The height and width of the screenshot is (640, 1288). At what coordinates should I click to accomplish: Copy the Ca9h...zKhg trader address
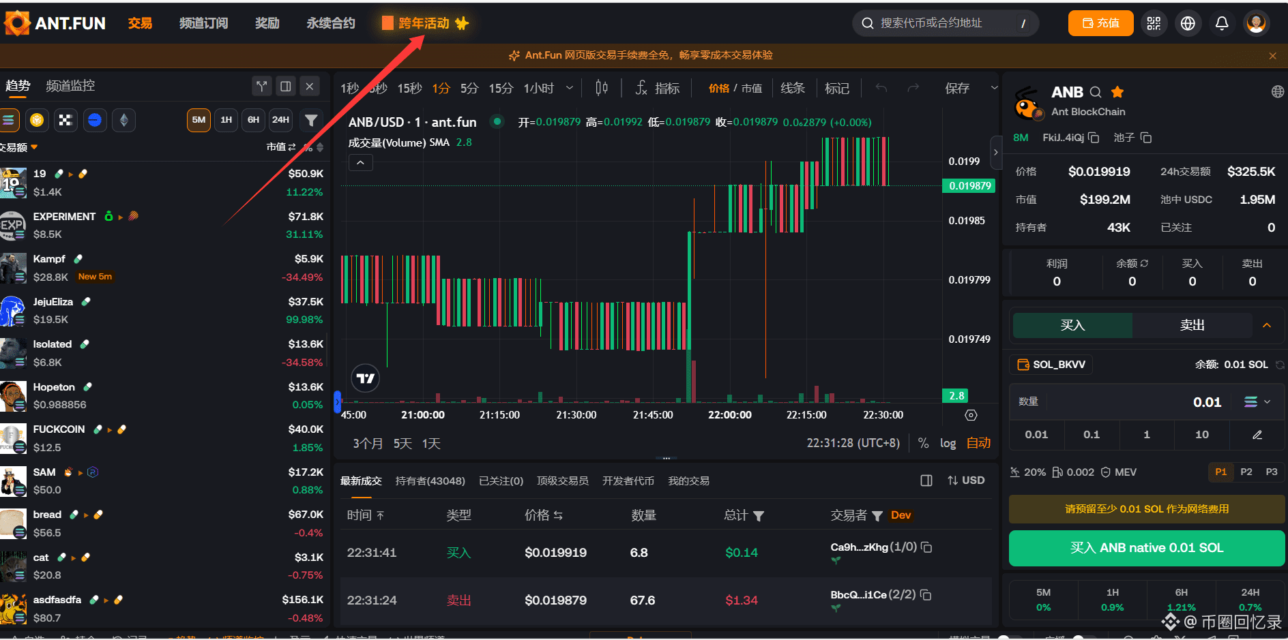click(x=926, y=547)
